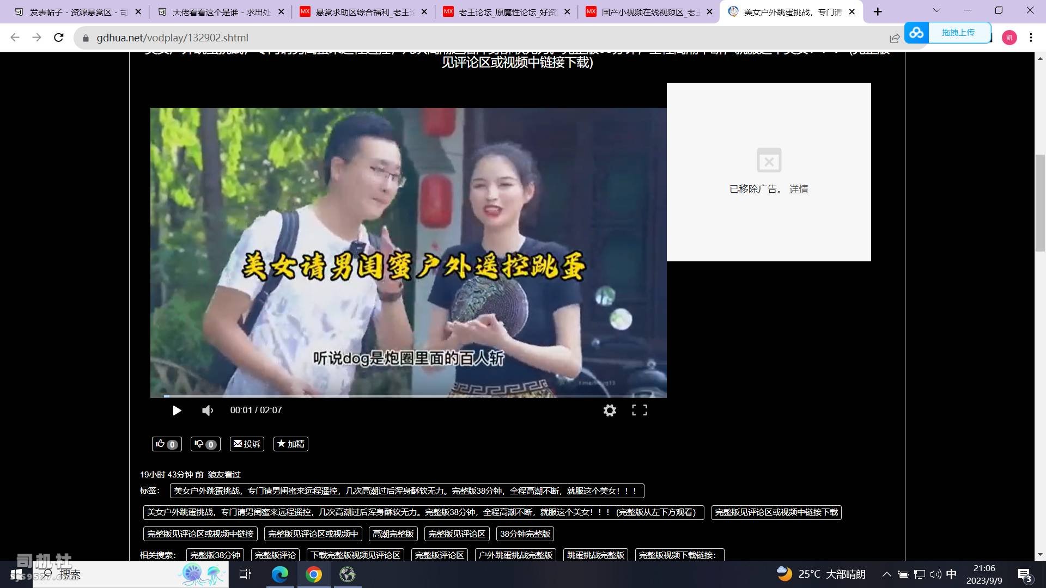Toggle the 中 input method indicator
Viewport: 1046px width, 588px height.
[951, 574]
